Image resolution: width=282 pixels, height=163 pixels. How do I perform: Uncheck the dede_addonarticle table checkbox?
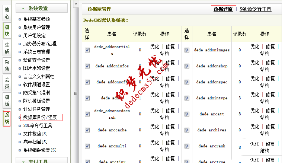click(87, 50)
